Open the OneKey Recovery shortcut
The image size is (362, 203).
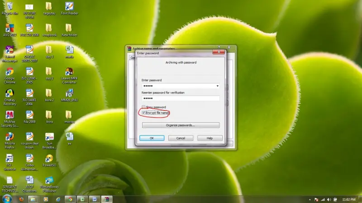point(10,97)
